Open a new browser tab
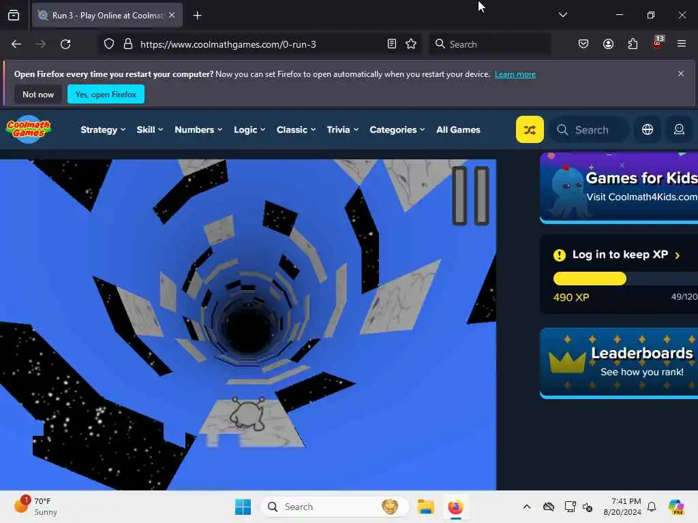The image size is (698, 523). pyautogui.click(x=197, y=16)
